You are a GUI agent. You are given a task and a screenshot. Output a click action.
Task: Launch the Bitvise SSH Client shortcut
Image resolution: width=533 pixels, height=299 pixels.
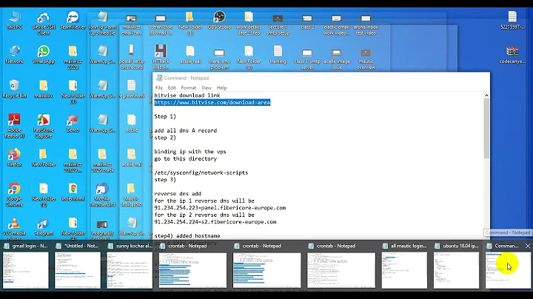[x=44, y=23]
